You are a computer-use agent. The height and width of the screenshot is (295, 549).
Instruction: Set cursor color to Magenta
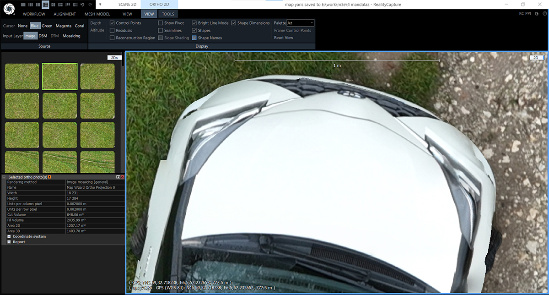tap(64, 26)
